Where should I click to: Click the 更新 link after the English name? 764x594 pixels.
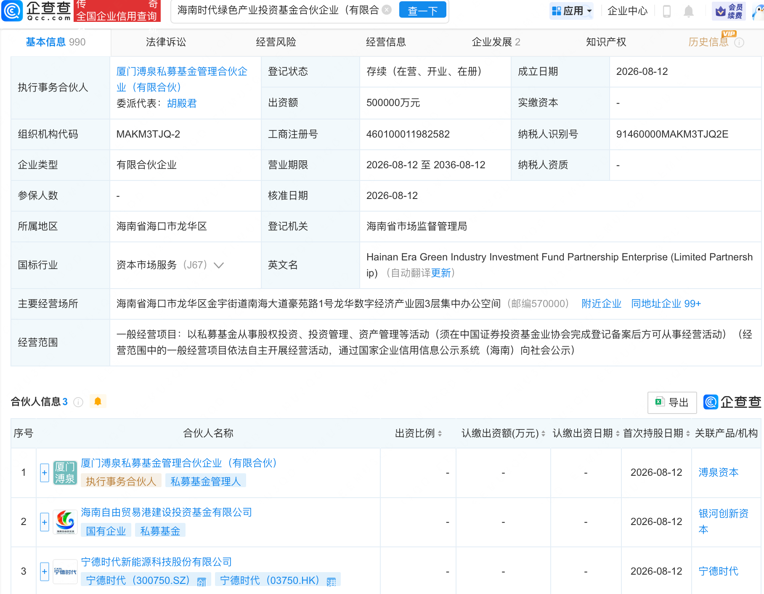pyautogui.click(x=441, y=273)
